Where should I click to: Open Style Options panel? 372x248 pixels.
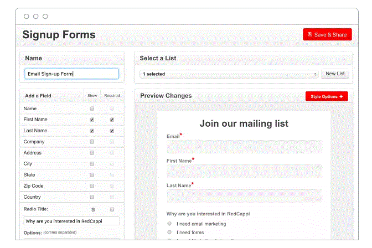(x=327, y=96)
